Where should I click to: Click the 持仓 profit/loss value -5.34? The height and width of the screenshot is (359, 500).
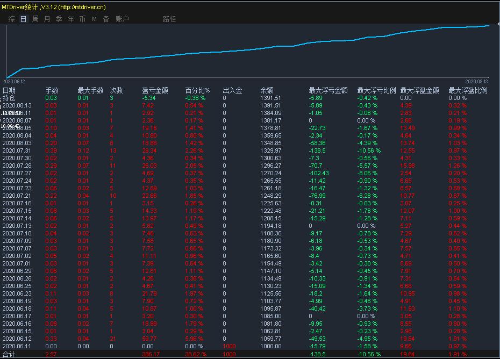point(148,98)
